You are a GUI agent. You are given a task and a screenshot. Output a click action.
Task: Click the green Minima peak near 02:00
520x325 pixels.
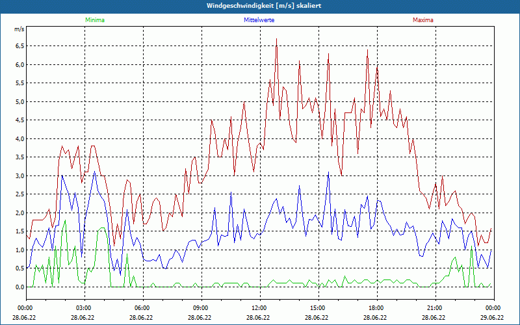pos(65,220)
